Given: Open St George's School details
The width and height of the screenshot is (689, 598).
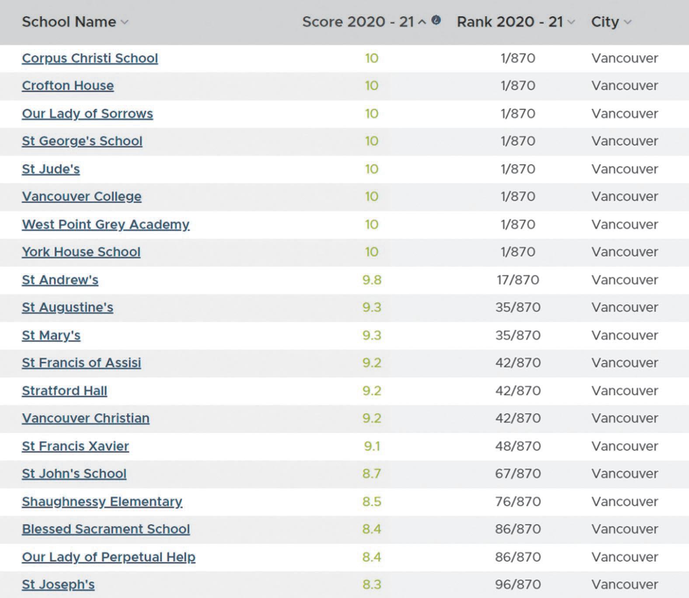Looking at the screenshot, I should [82, 141].
